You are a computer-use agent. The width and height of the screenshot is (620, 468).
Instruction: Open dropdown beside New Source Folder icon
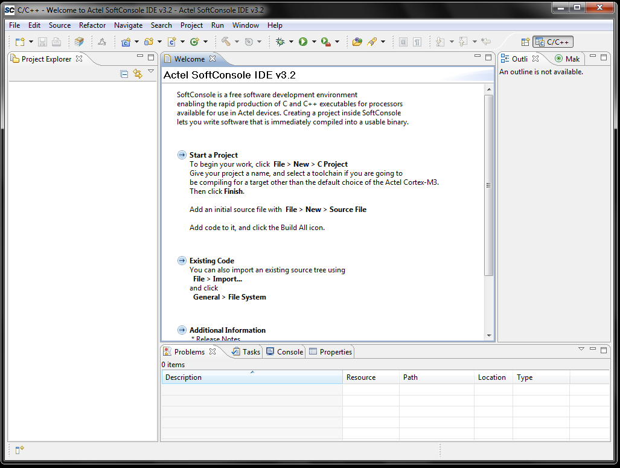tap(160, 42)
